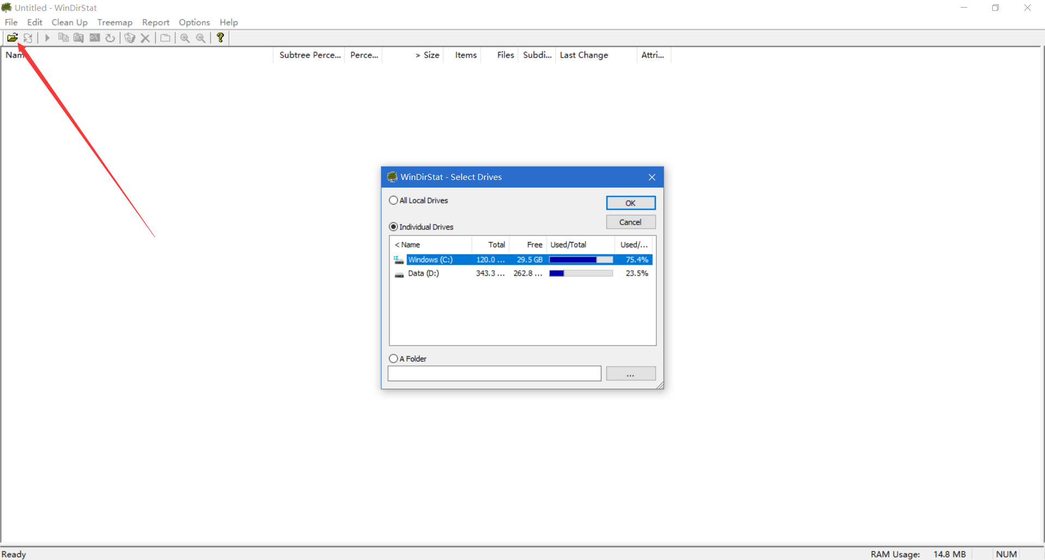The height and width of the screenshot is (560, 1045).
Task: Click the Explorer Here toolbar icon
Action: [x=79, y=38]
